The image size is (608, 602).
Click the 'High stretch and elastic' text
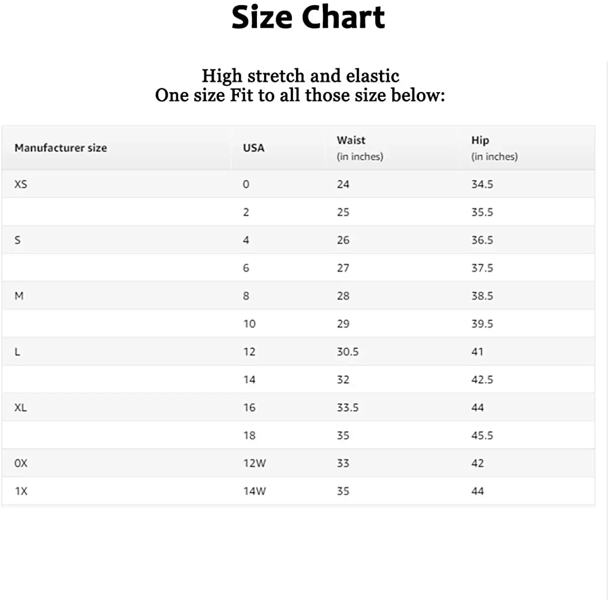pyautogui.click(x=300, y=76)
